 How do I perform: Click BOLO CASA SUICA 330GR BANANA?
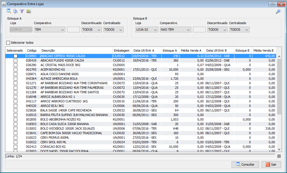pyautogui.click(x=65, y=124)
